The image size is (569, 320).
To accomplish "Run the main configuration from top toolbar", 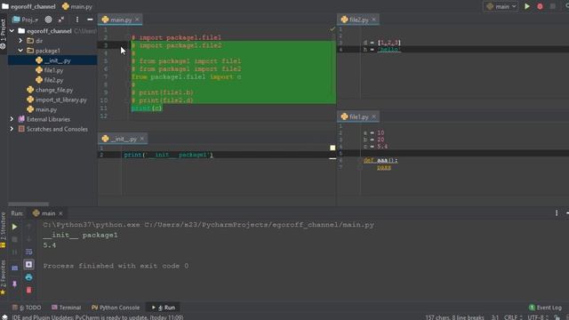I will click(x=527, y=6).
